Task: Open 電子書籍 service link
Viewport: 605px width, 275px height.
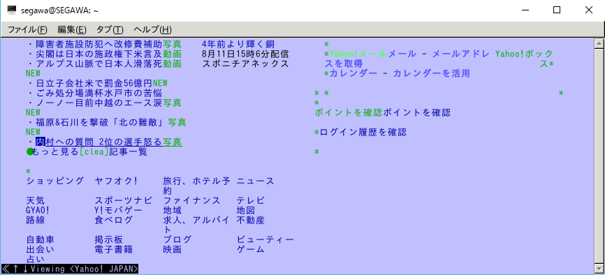Action: [113, 249]
